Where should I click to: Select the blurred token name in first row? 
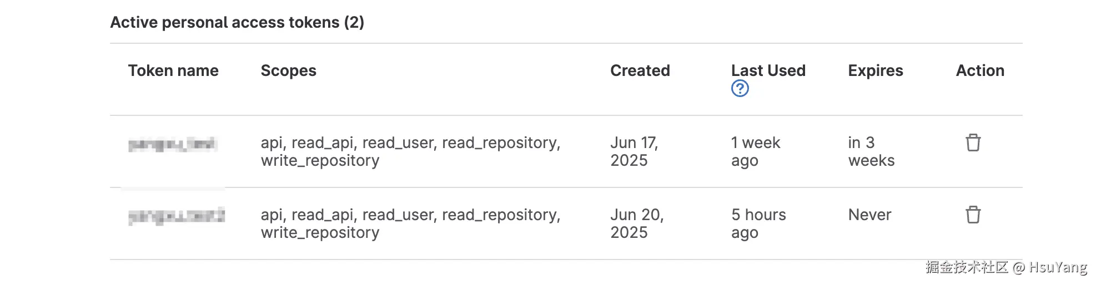tap(172, 145)
